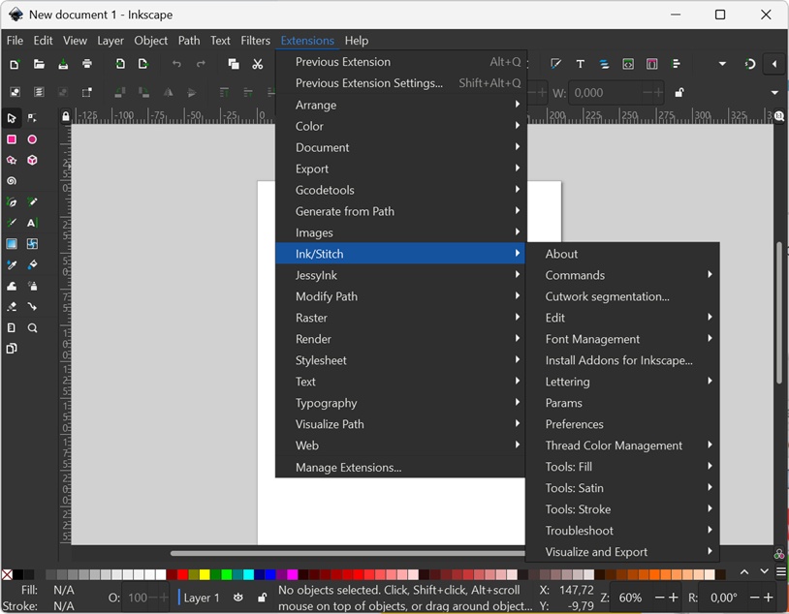Click the New document icon

[15, 64]
